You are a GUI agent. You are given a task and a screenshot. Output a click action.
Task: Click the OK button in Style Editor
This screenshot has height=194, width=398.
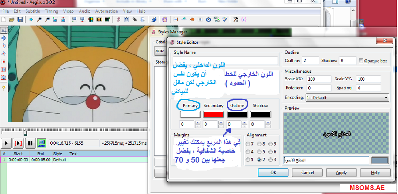tap(273, 173)
